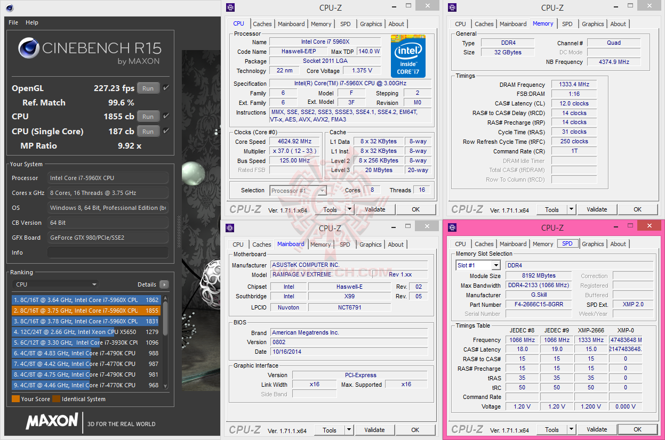Toggle the OpenGL test checkmark
The image size is (665, 440).
[166, 88]
